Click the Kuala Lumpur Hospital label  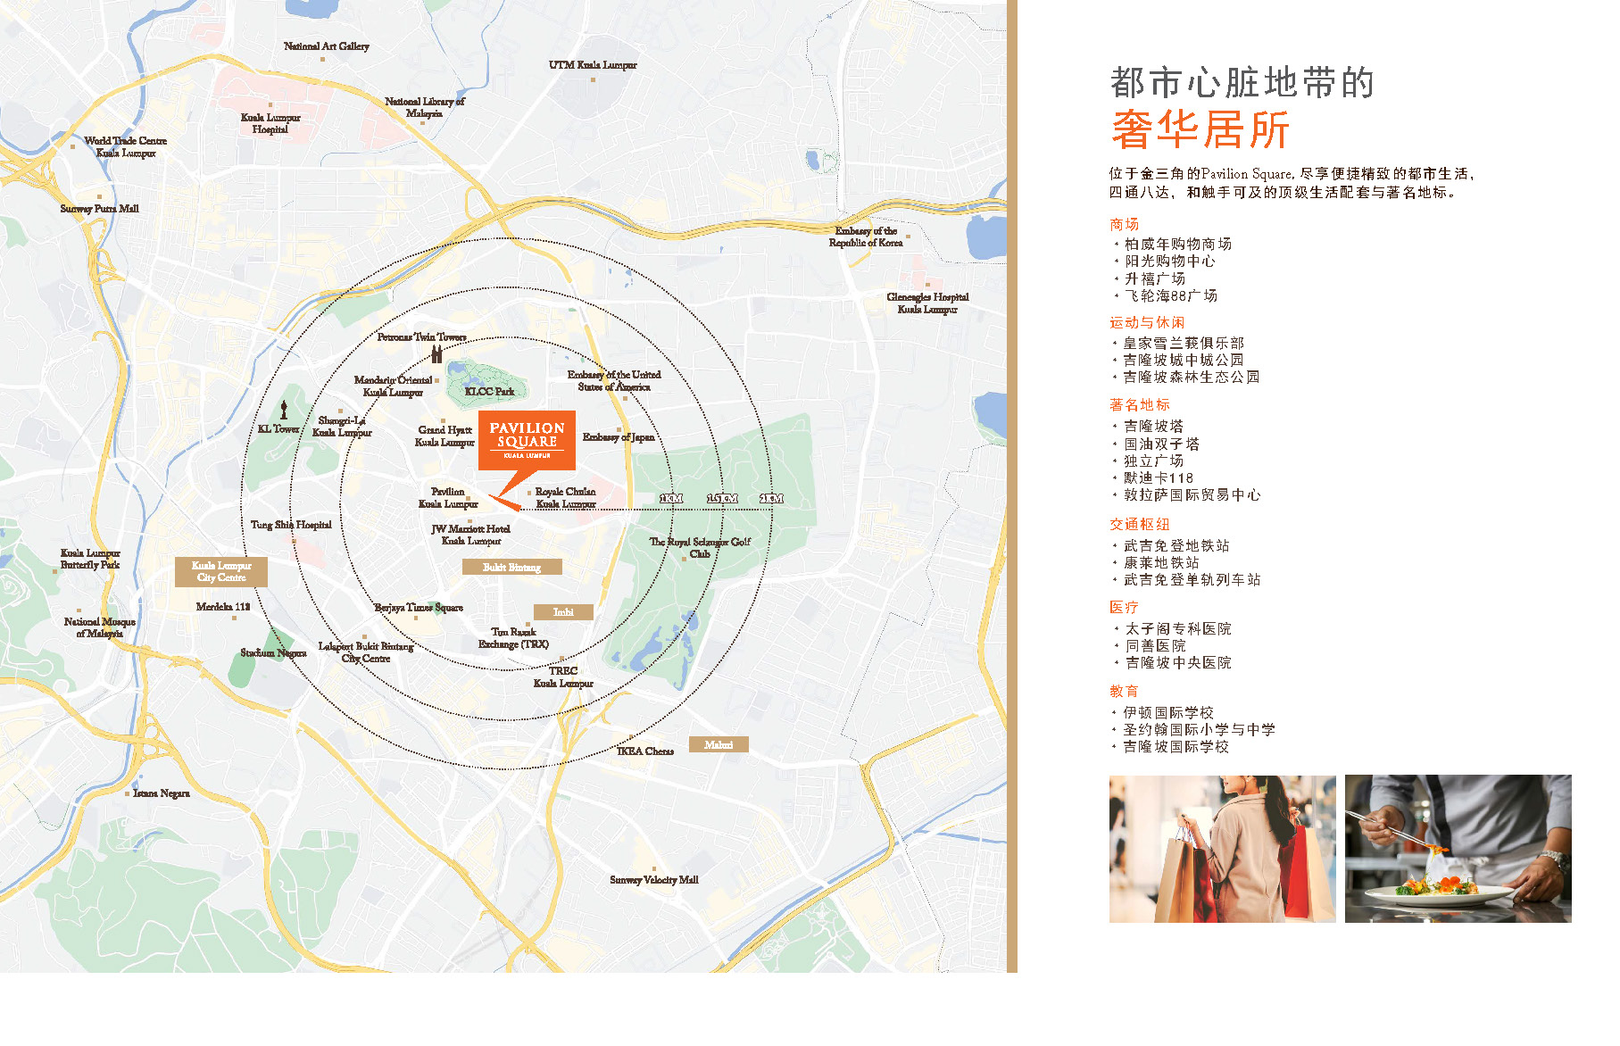click(x=270, y=123)
